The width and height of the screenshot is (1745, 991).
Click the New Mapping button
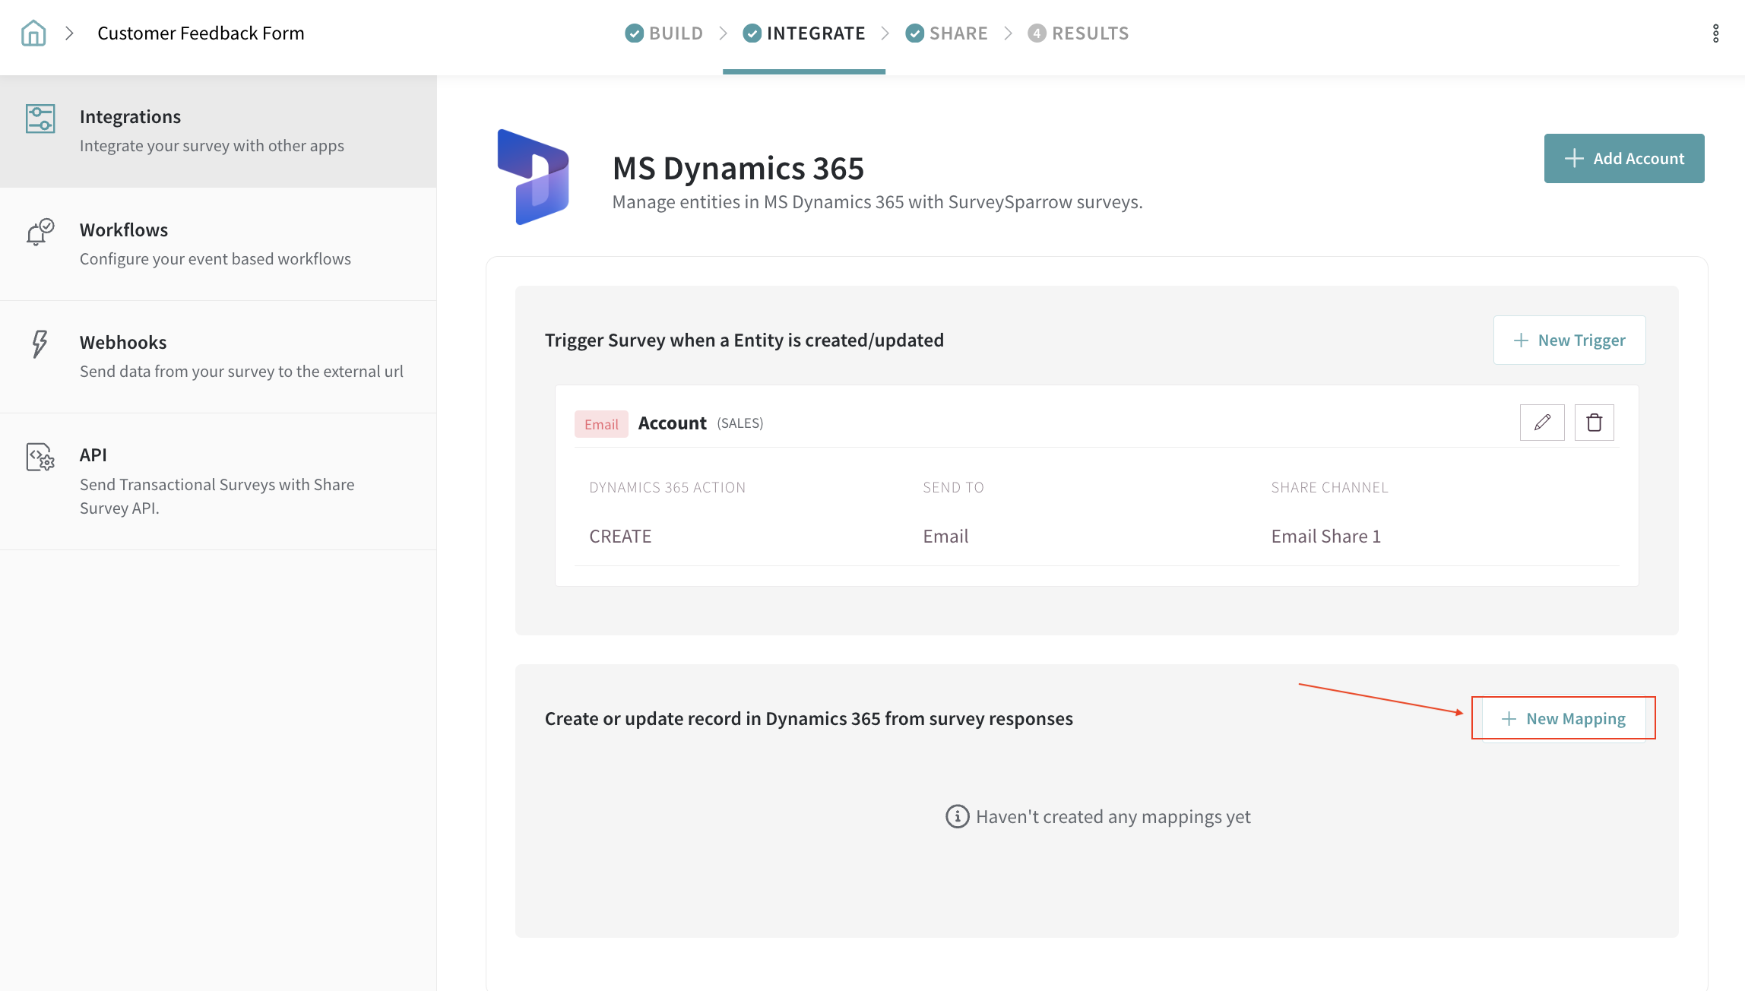[x=1564, y=719]
